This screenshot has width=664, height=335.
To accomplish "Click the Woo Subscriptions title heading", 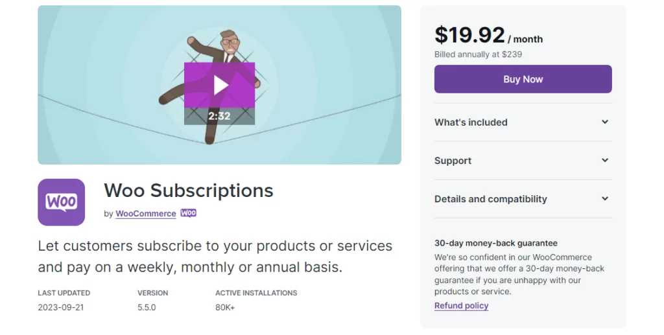I will point(189,191).
